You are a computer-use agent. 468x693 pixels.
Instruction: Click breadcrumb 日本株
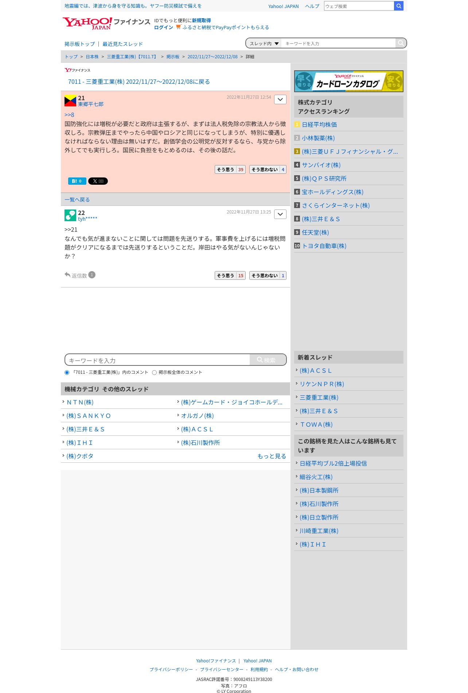click(x=92, y=57)
